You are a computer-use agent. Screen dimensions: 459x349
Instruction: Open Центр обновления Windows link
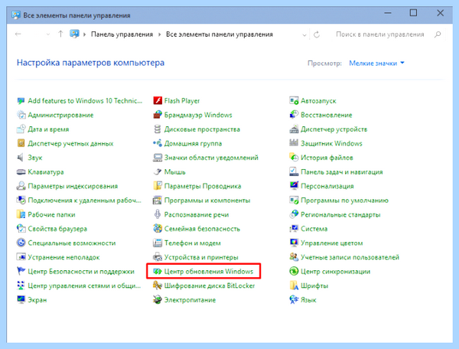click(209, 272)
